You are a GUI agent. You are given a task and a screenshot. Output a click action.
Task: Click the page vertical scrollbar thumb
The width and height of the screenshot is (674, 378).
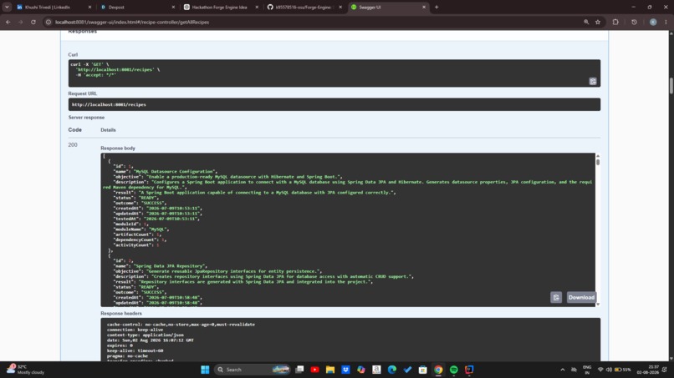click(671, 85)
